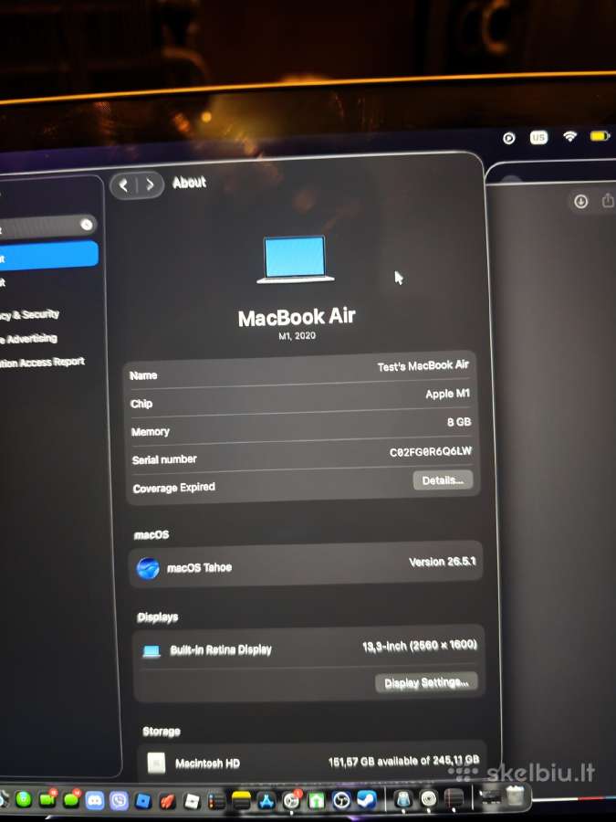Click the macOS Tahoe logo icon
616x822 pixels.
coord(148,568)
